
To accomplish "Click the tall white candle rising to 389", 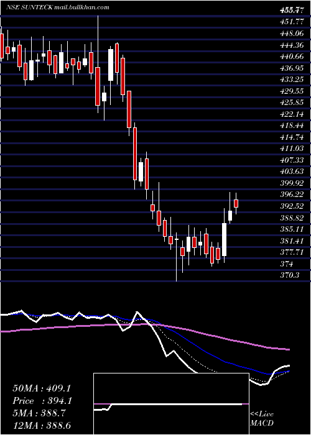I will [x=224, y=239].
